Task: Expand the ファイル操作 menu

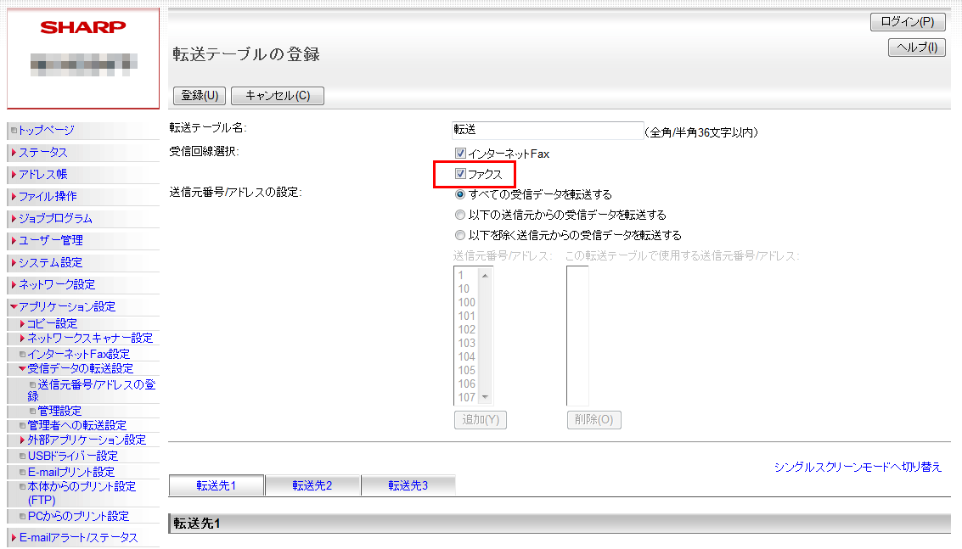Action: coord(48,196)
